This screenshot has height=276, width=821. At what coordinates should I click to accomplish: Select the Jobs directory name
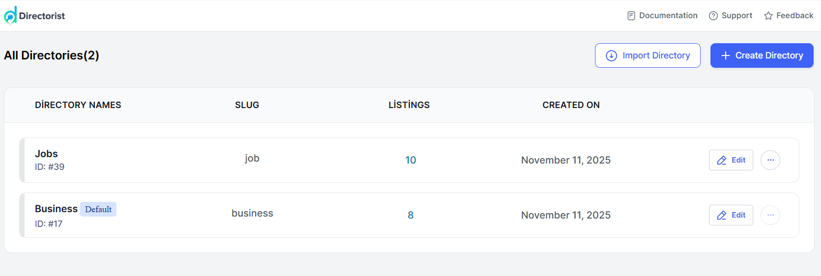point(46,154)
